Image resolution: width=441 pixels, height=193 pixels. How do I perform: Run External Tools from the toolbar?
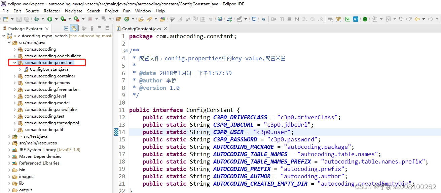point(76,19)
